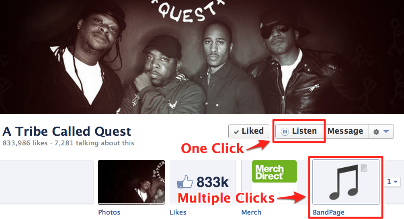The image size is (404, 219).
Task: Click the 833,986 likes count text
Action: point(25,143)
